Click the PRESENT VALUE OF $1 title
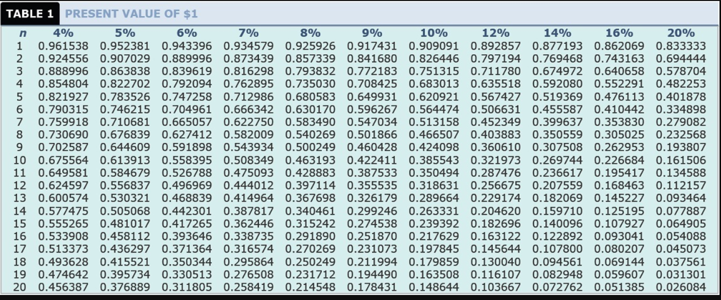721x300 pixels. tap(131, 14)
